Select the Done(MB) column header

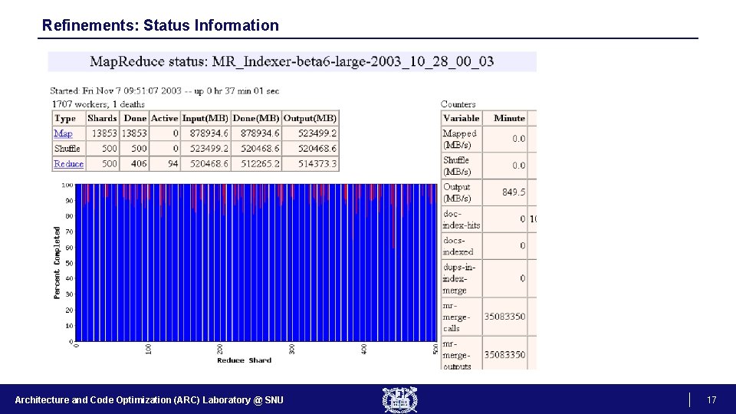(256, 118)
